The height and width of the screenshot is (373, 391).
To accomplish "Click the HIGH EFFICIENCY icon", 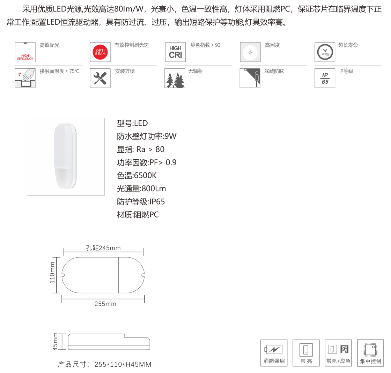I will pos(25,52).
